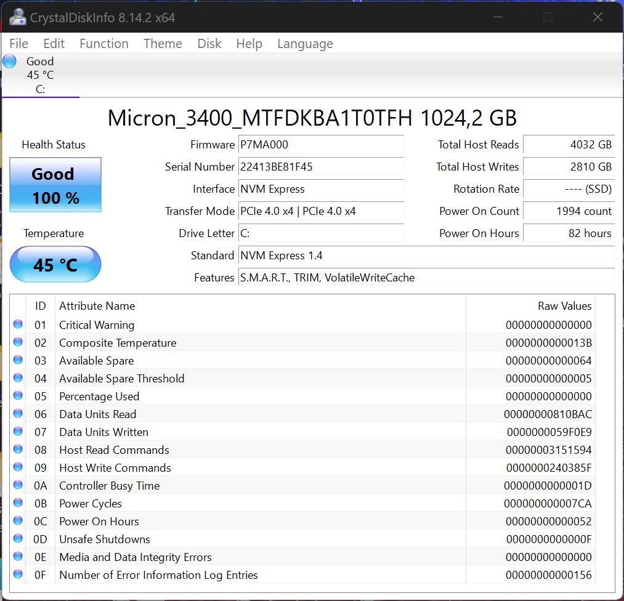Open the File menu
Viewport: 624px width, 601px height.
tap(18, 43)
